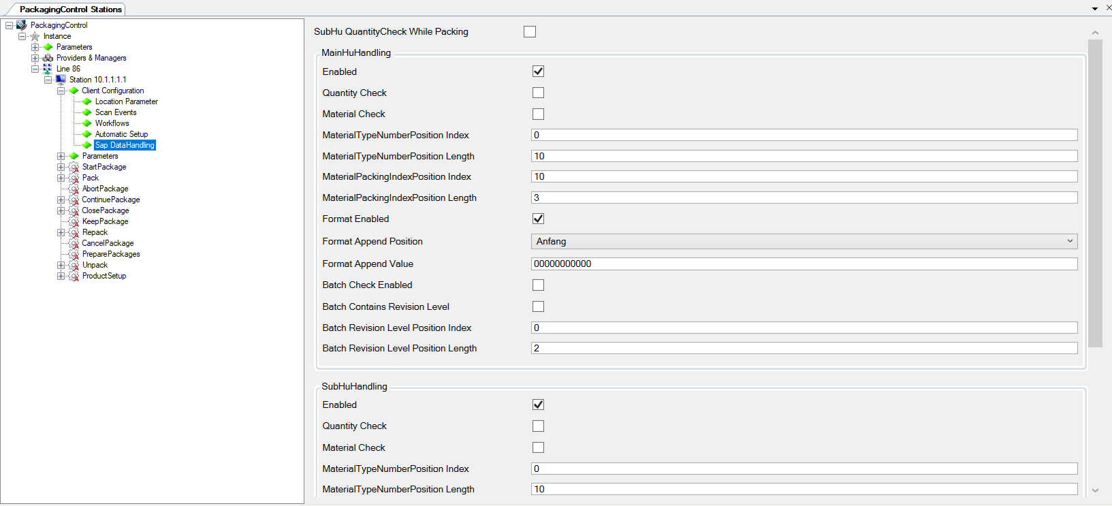Uncheck SubHuHandling Enabled checkbox

538,405
